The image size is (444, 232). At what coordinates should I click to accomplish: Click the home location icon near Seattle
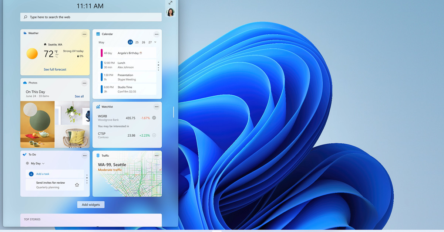click(x=45, y=44)
